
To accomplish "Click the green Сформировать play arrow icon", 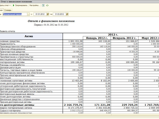I will (x=13, y=5).
